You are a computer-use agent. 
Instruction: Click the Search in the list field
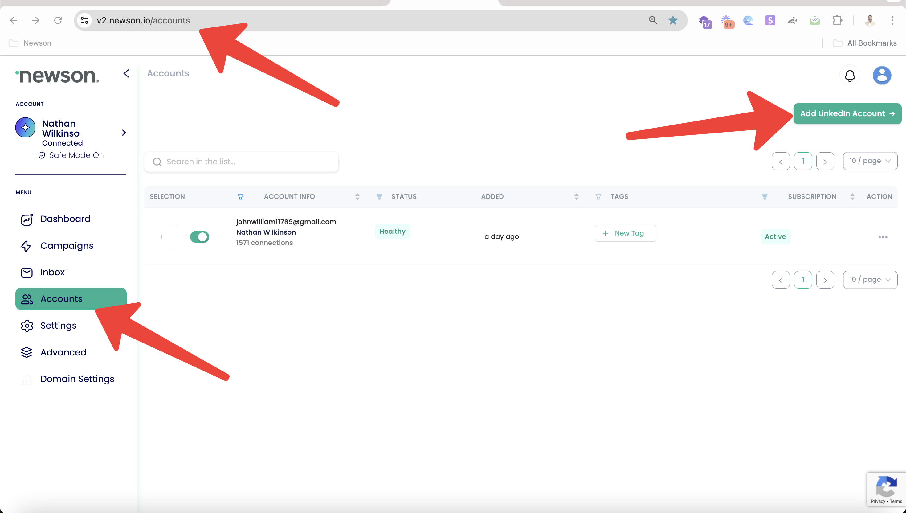pyautogui.click(x=241, y=162)
